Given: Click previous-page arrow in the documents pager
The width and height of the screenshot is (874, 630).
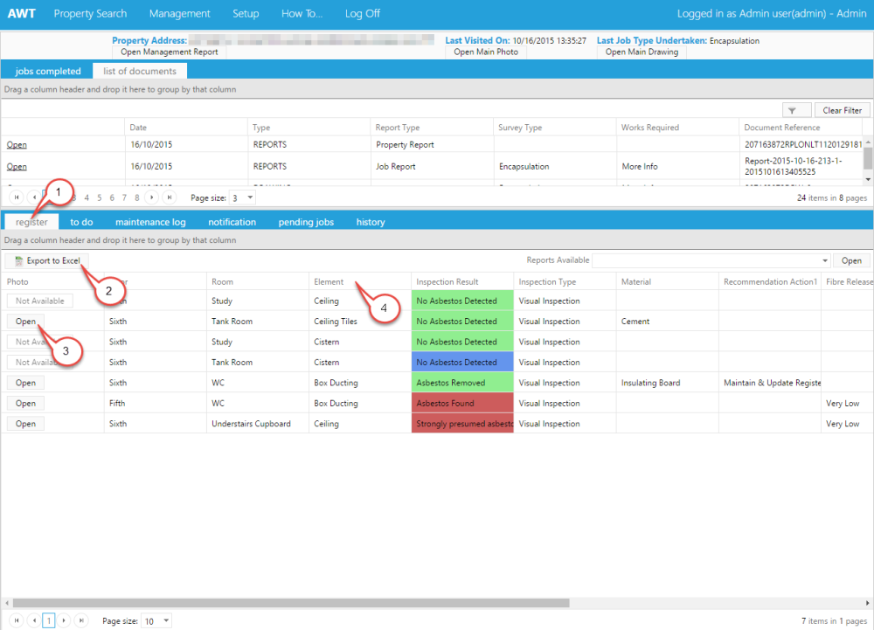Looking at the screenshot, I should pyautogui.click(x=35, y=197).
